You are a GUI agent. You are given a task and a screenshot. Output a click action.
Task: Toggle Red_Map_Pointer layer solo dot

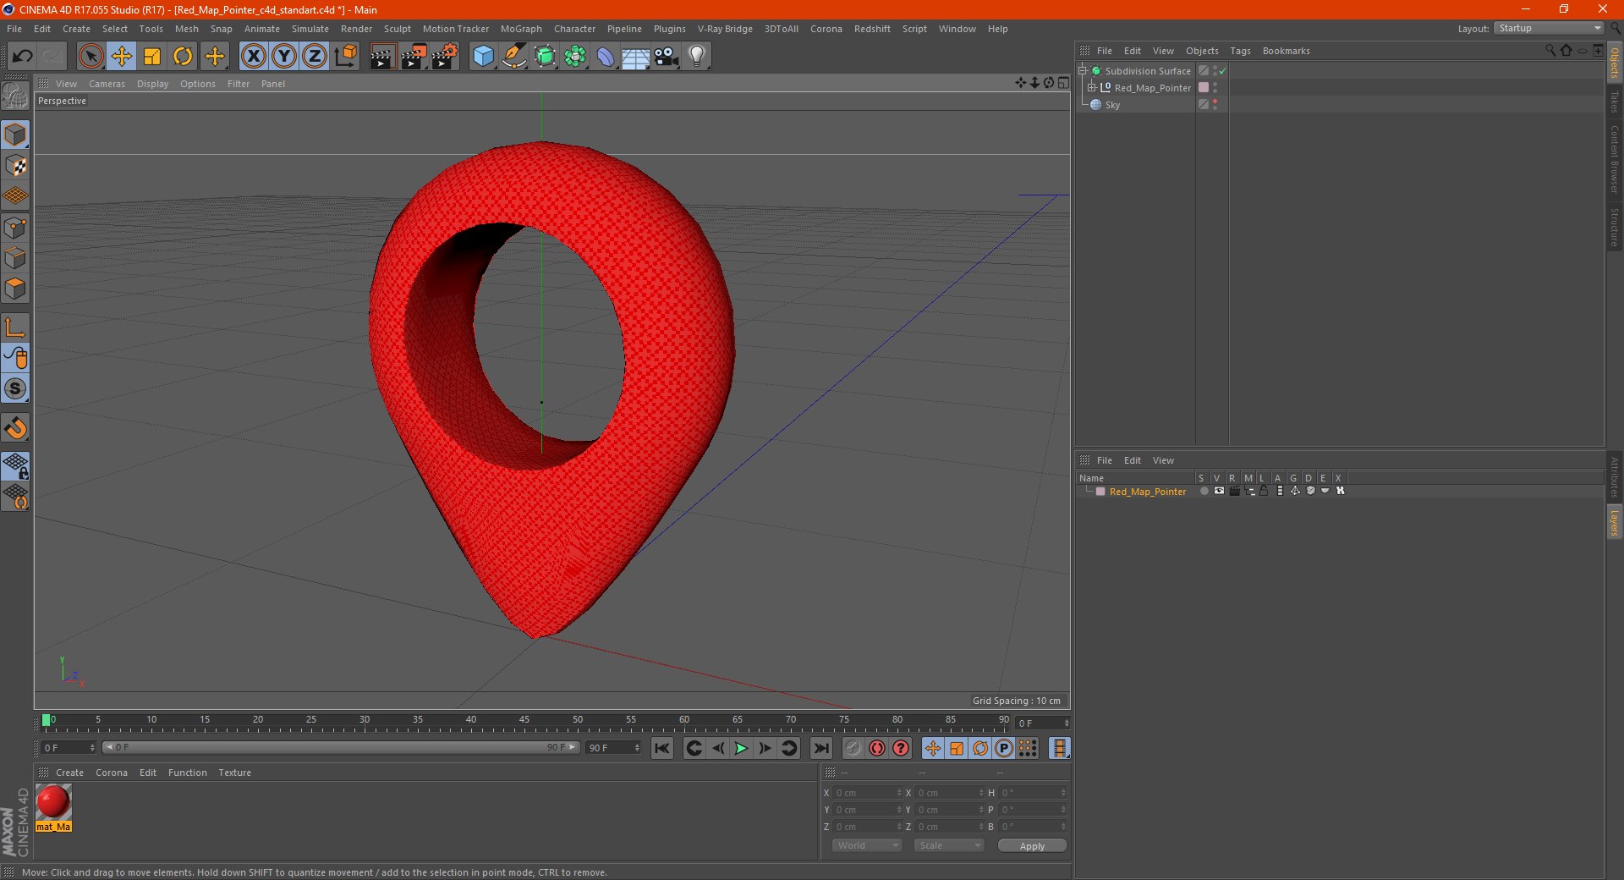pos(1204,491)
